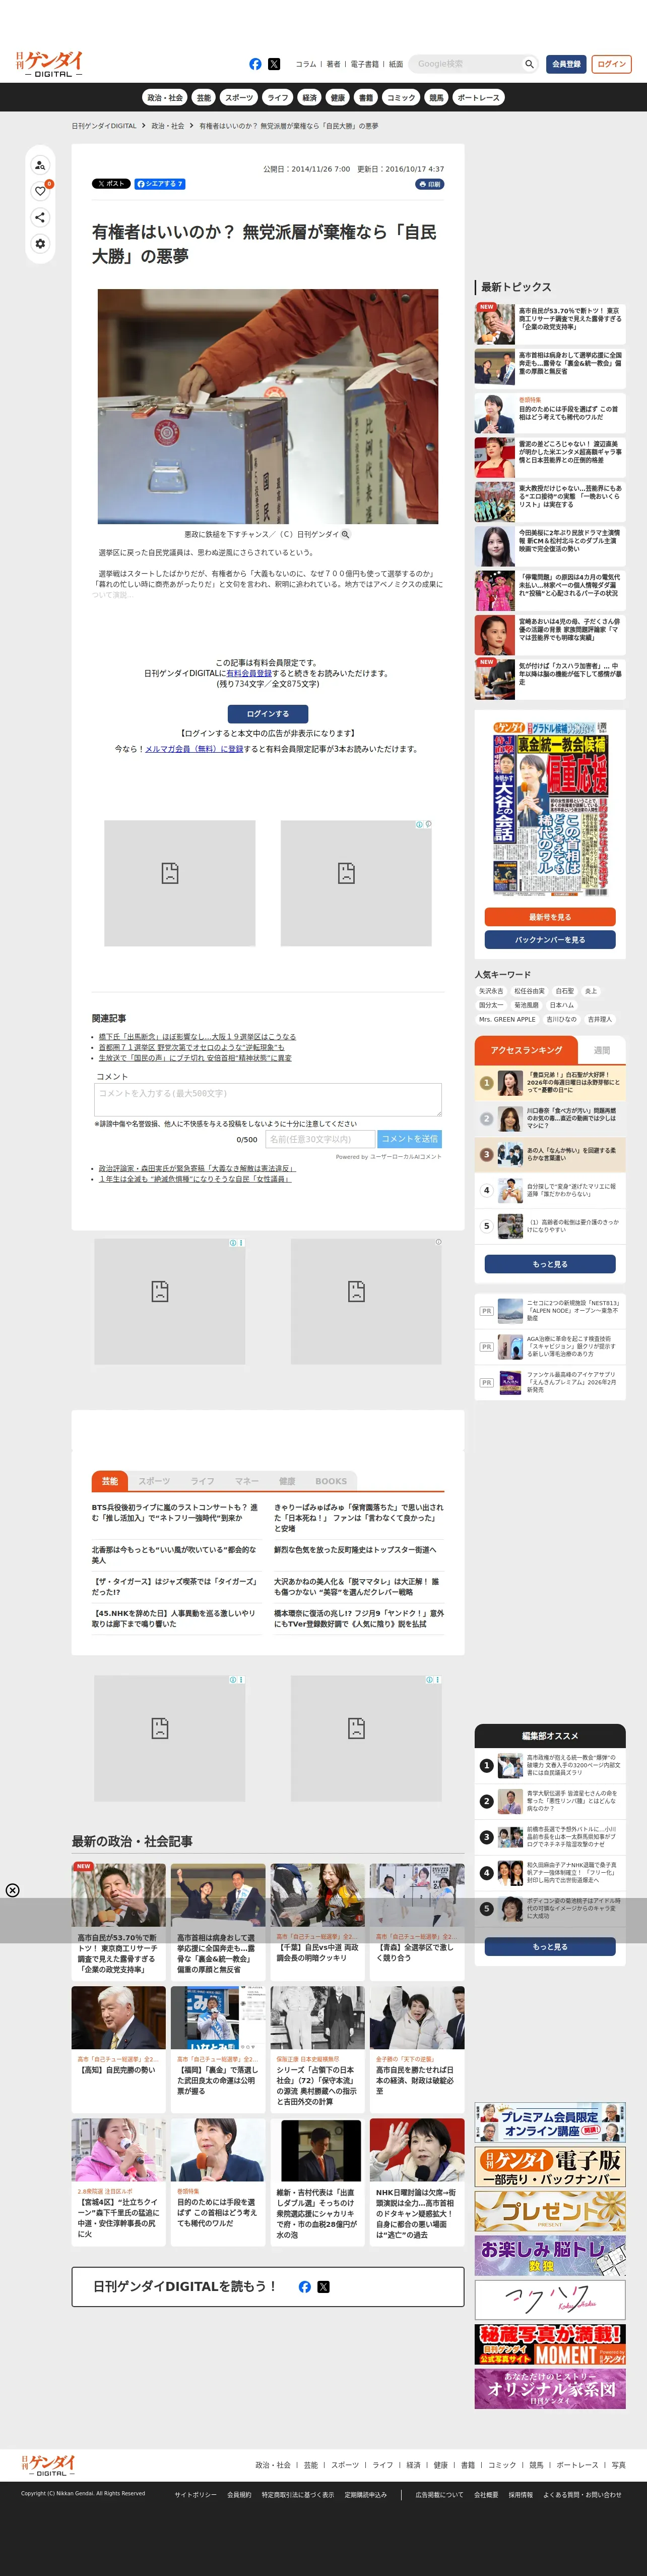
Task: Click もっと見る under 編集部オススメ
Action: point(550,1947)
